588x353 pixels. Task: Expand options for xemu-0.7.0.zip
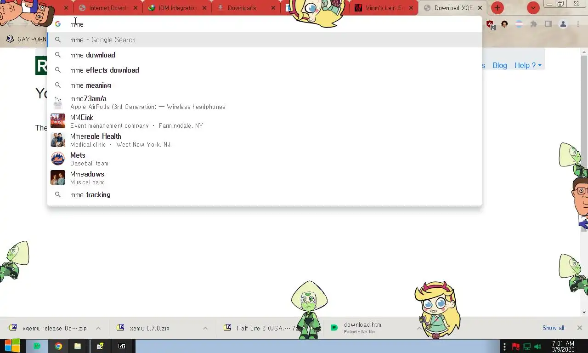205,328
